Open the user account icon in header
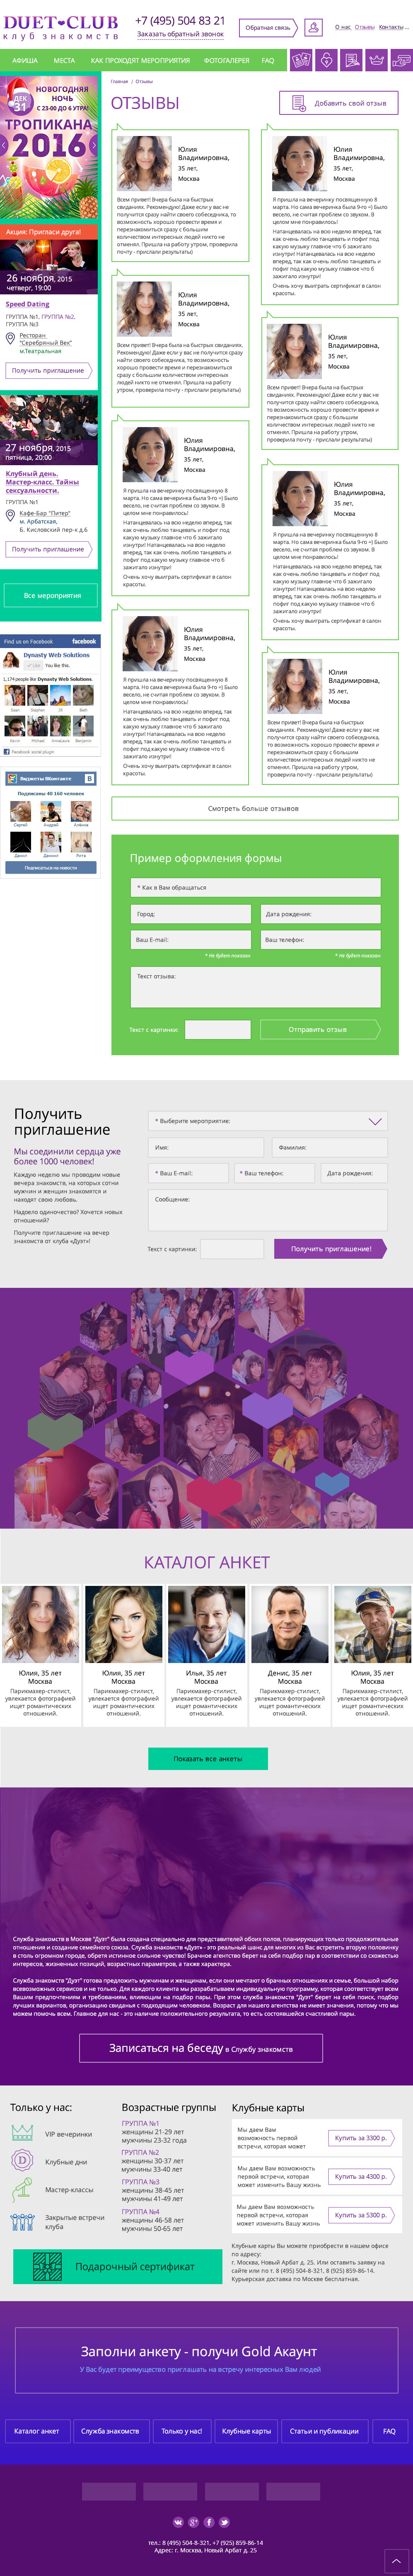Viewport: 413px width, 2576px height. (x=314, y=28)
